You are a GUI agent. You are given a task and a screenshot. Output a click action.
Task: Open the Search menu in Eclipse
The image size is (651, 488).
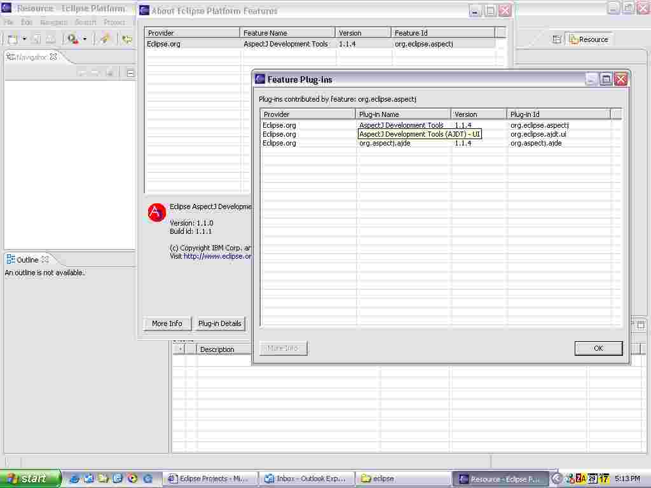[86, 22]
